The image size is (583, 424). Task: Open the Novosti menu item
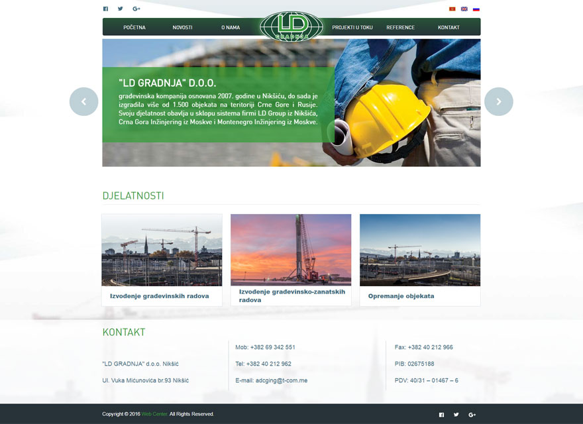click(183, 28)
